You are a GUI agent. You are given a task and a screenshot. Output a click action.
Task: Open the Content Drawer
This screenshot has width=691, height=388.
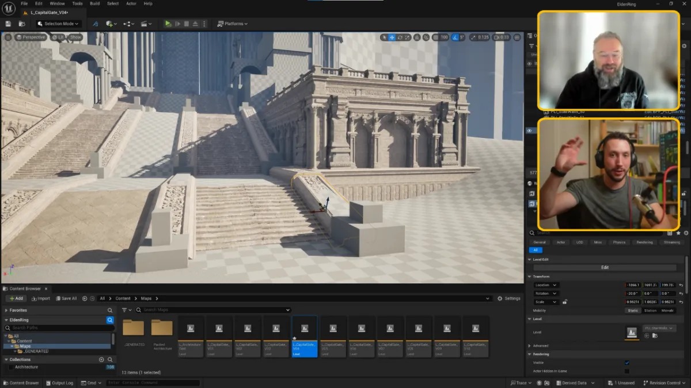click(21, 383)
